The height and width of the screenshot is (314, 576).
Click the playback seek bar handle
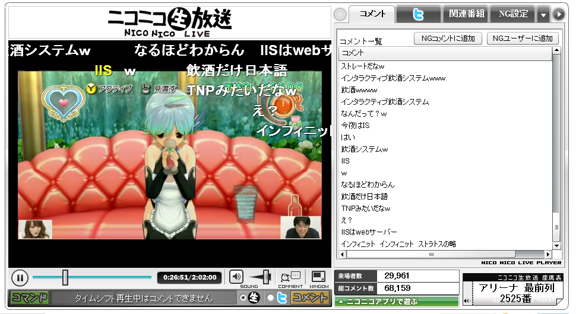coord(65,277)
